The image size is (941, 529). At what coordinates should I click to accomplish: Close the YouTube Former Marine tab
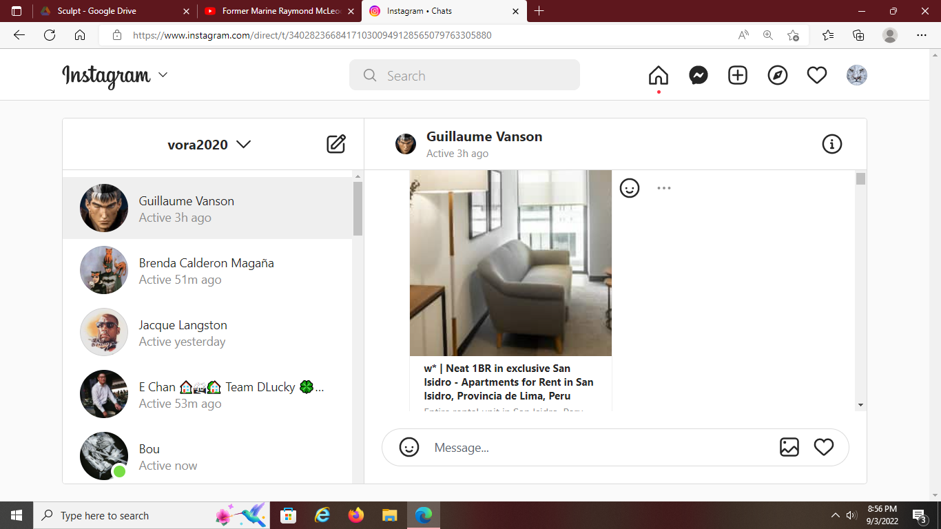[x=351, y=11]
